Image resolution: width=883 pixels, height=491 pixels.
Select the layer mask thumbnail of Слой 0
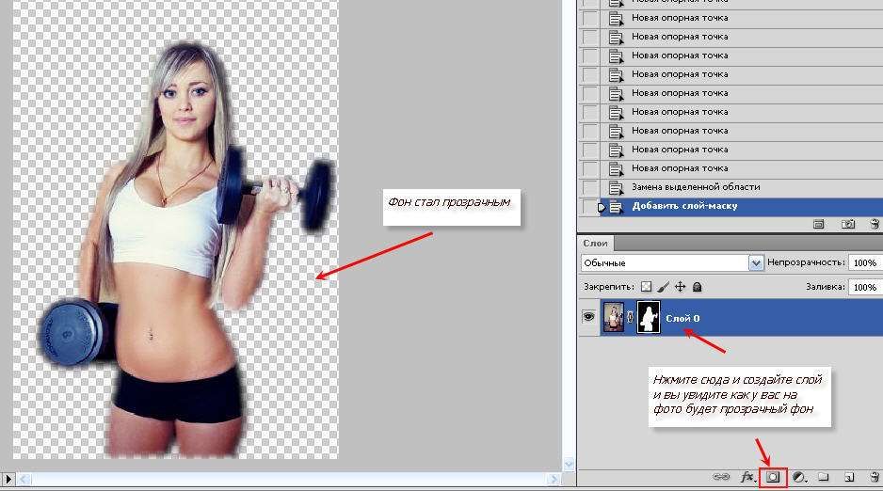649,317
